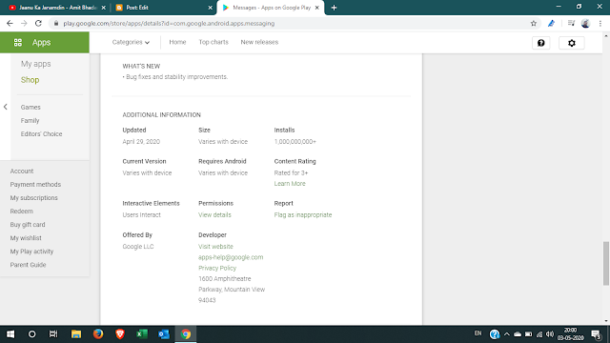Open the Play Store help icon

[x=540, y=43]
